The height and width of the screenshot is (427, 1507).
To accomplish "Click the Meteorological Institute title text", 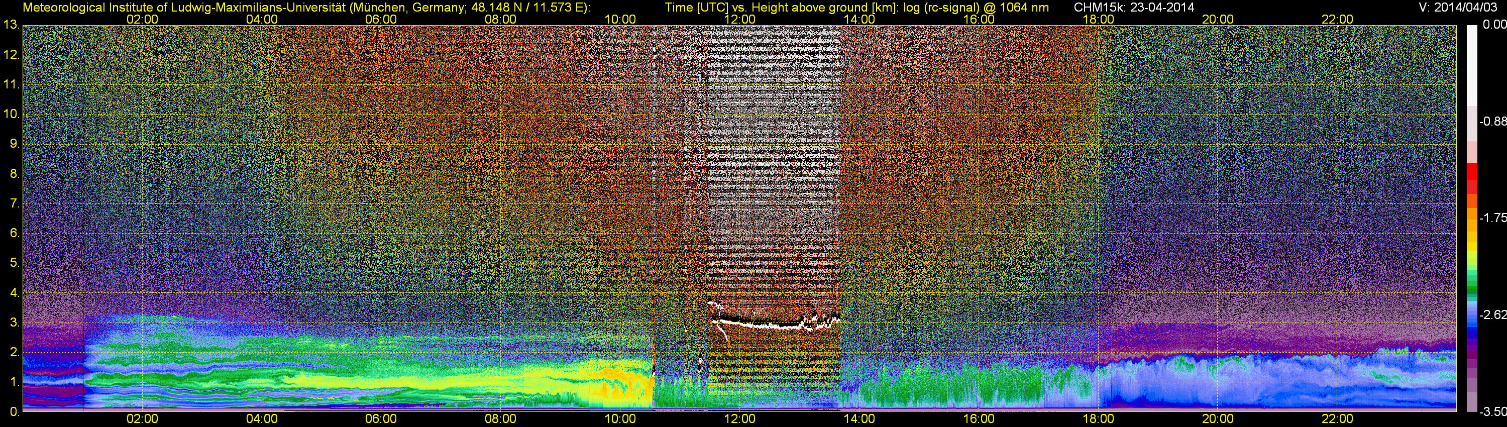I will point(306,7).
